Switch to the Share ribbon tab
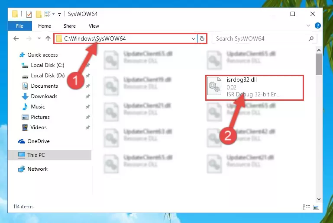This screenshot has height=223, width=333. click(x=70, y=26)
